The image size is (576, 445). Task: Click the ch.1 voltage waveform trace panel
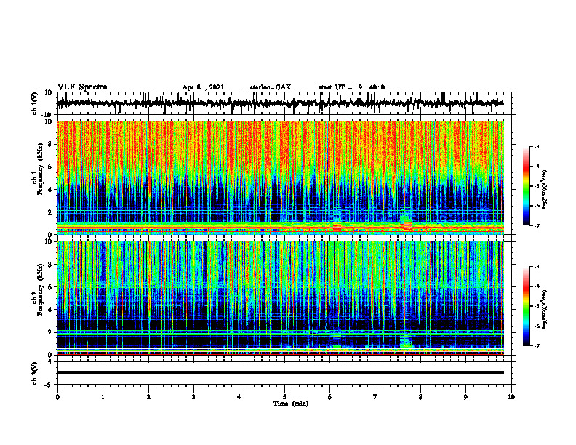click(x=284, y=103)
